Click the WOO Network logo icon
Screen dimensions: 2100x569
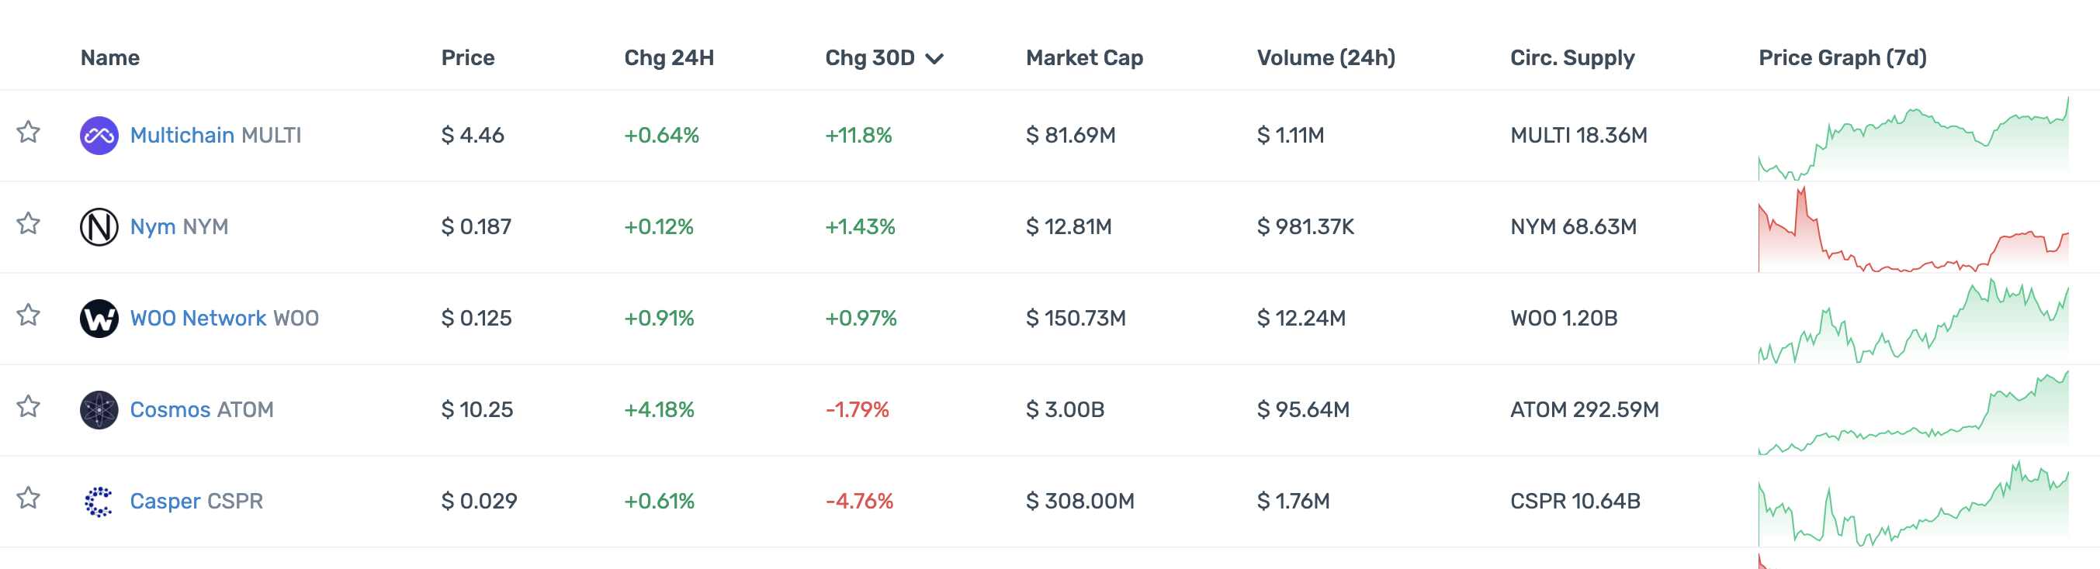coord(99,319)
